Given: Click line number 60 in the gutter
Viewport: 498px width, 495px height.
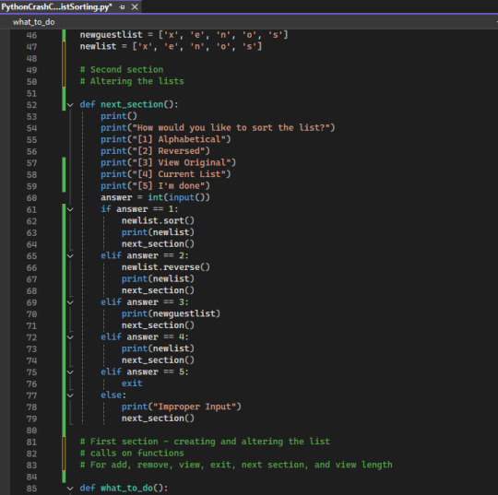Looking at the screenshot, I should 31,198.
